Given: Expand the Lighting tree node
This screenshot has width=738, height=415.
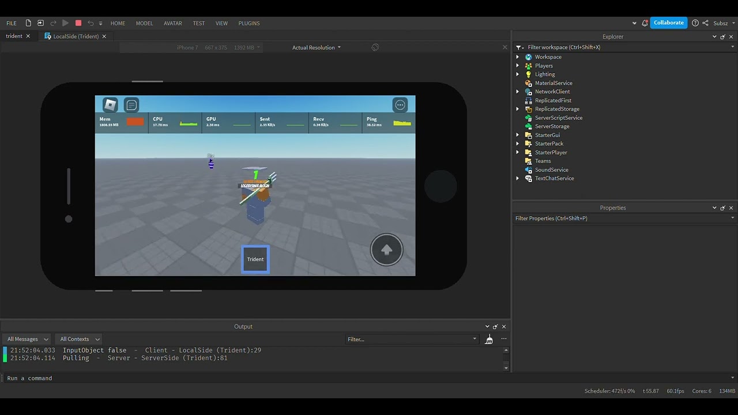Looking at the screenshot, I should coord(517,74).
